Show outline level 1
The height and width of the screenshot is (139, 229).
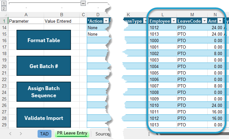coord(4,3)
